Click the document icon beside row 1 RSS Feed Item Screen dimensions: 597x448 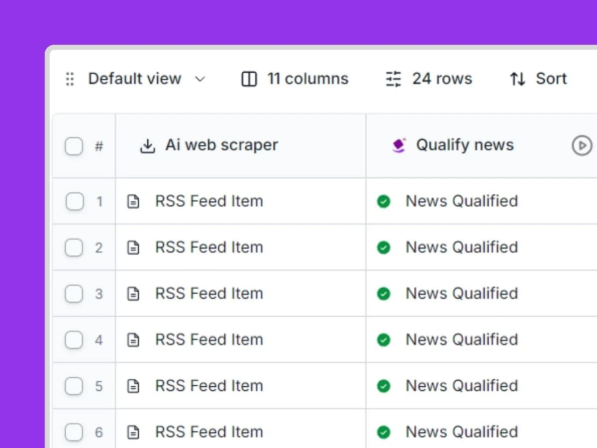[x=133, y=201]
